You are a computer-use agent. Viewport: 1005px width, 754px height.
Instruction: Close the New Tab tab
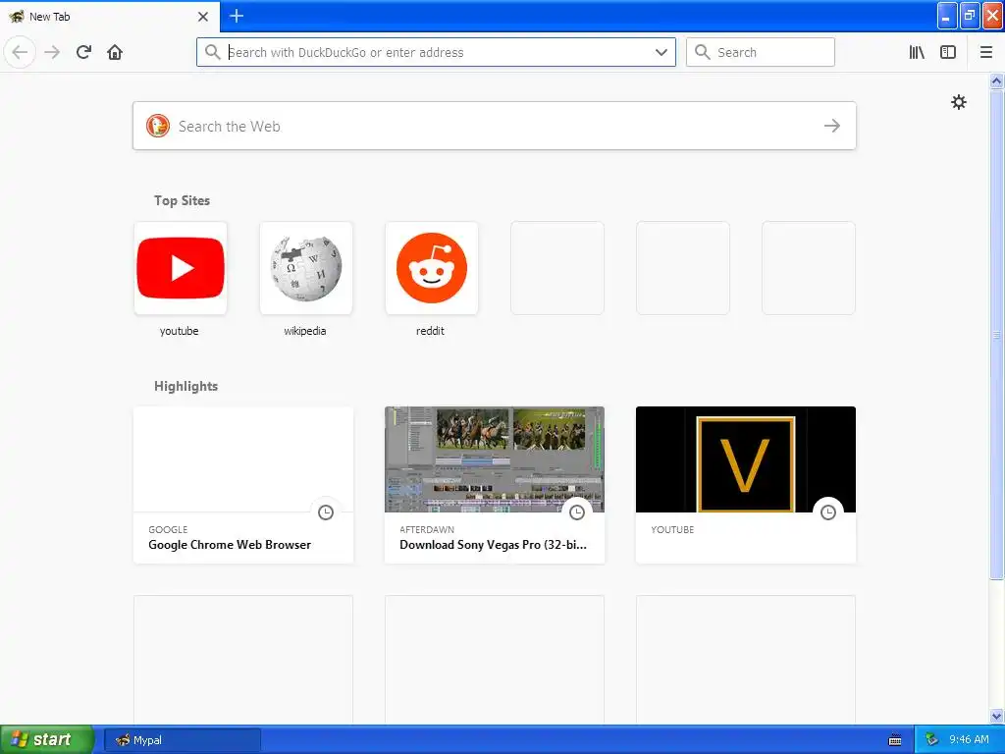coord(202,16)
